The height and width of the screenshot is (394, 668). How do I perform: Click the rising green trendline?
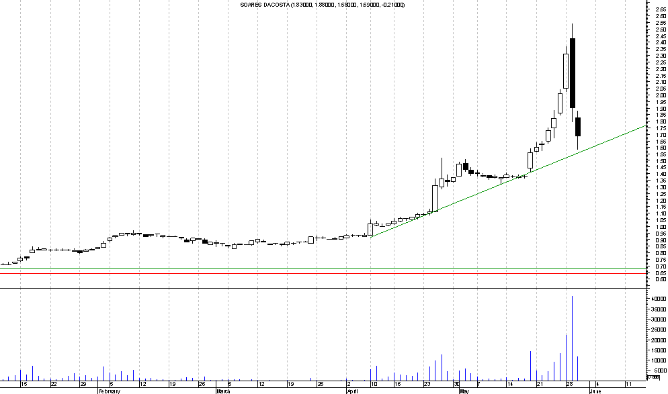click(508, 181)
